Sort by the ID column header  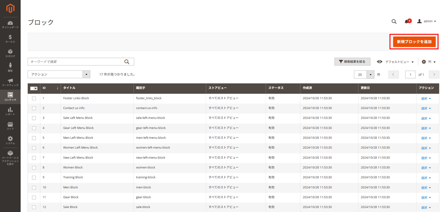(51, 88)
